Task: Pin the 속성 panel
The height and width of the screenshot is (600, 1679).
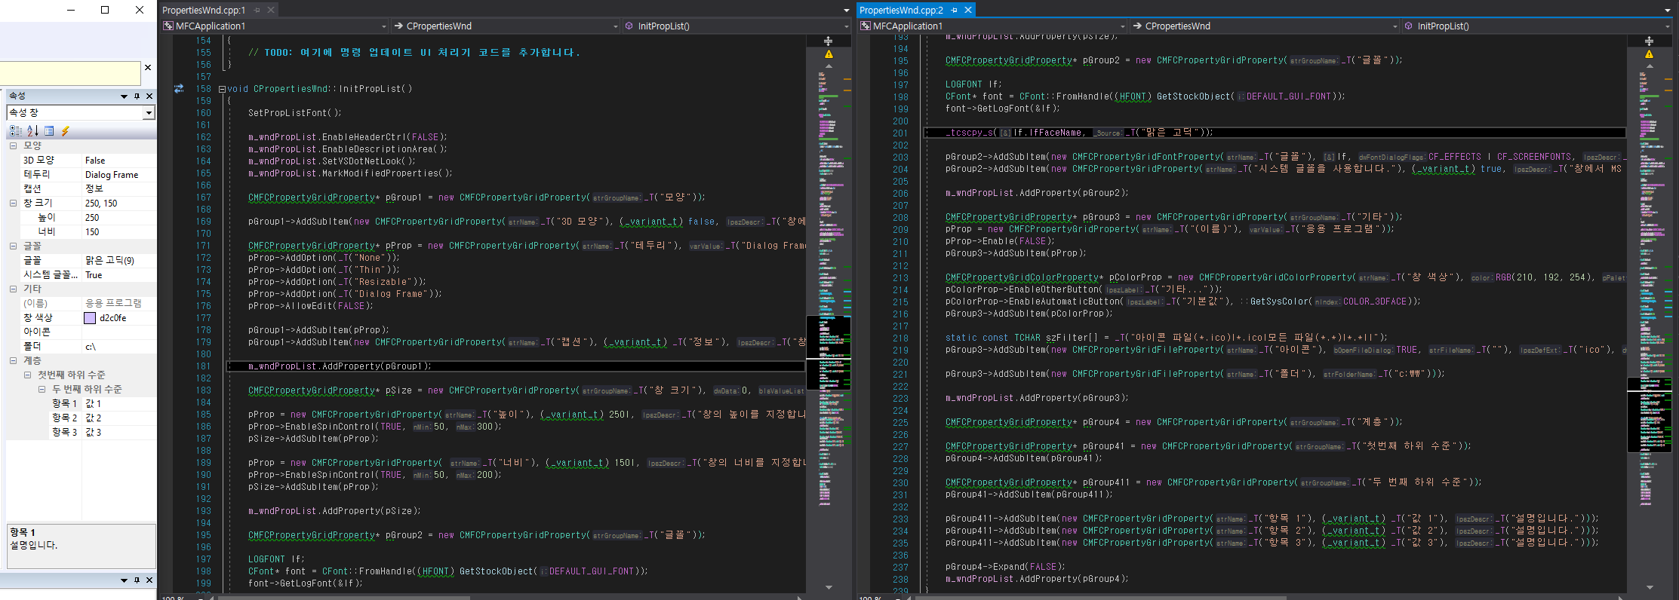Action: click(x=137, y=96)
